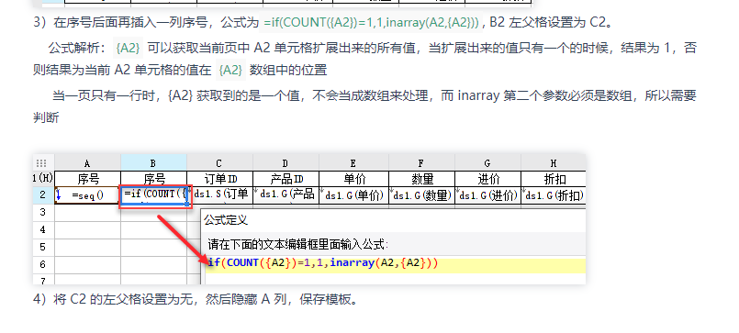Screen dimensions: 739x333
Task: Click the 序号 cell in column B
Action: pyautogui.click(x=153, y=179)
